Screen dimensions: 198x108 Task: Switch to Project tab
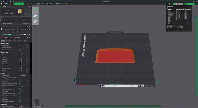pyautogui.click(x=40, y=4)
